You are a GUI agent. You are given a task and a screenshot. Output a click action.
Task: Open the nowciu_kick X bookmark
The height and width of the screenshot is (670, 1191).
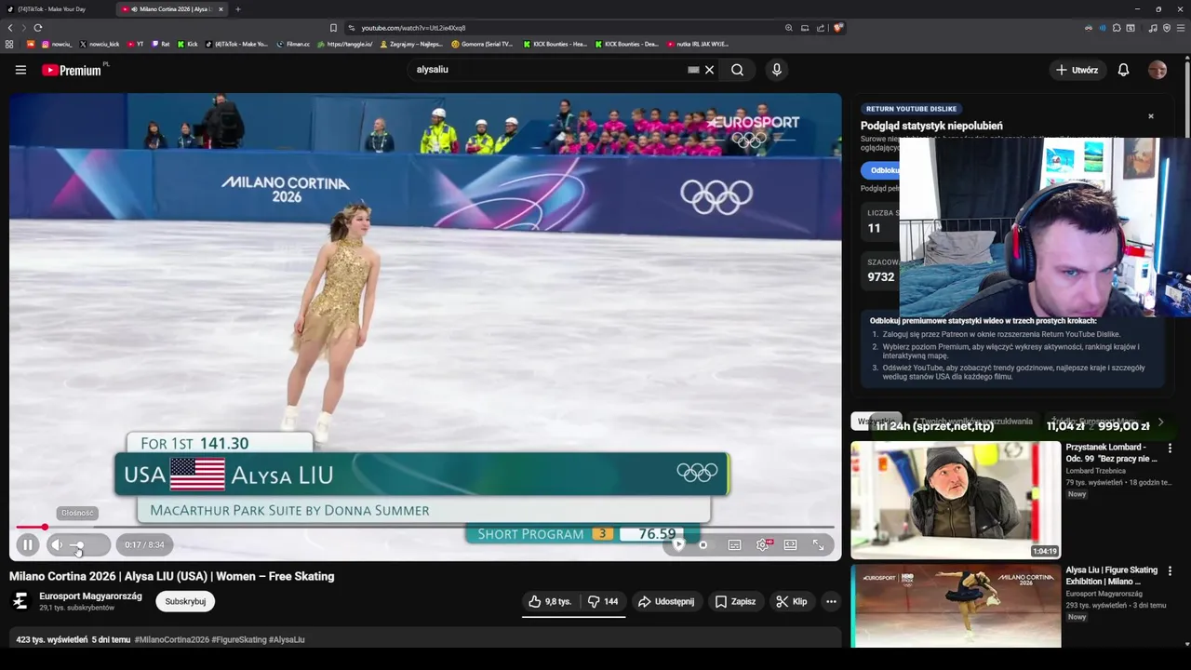coord(100,44)
